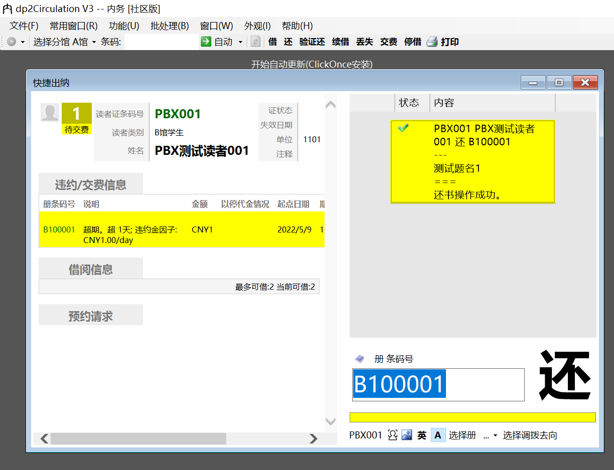Open the ... dropdown in bottom strip
614x470 pixels.
[x=490, y=435]
